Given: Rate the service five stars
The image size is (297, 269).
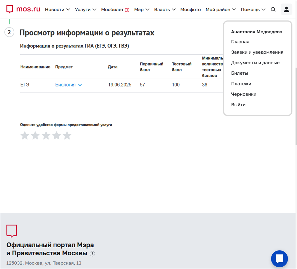Looking at the screenshot, I should point(67,136).
